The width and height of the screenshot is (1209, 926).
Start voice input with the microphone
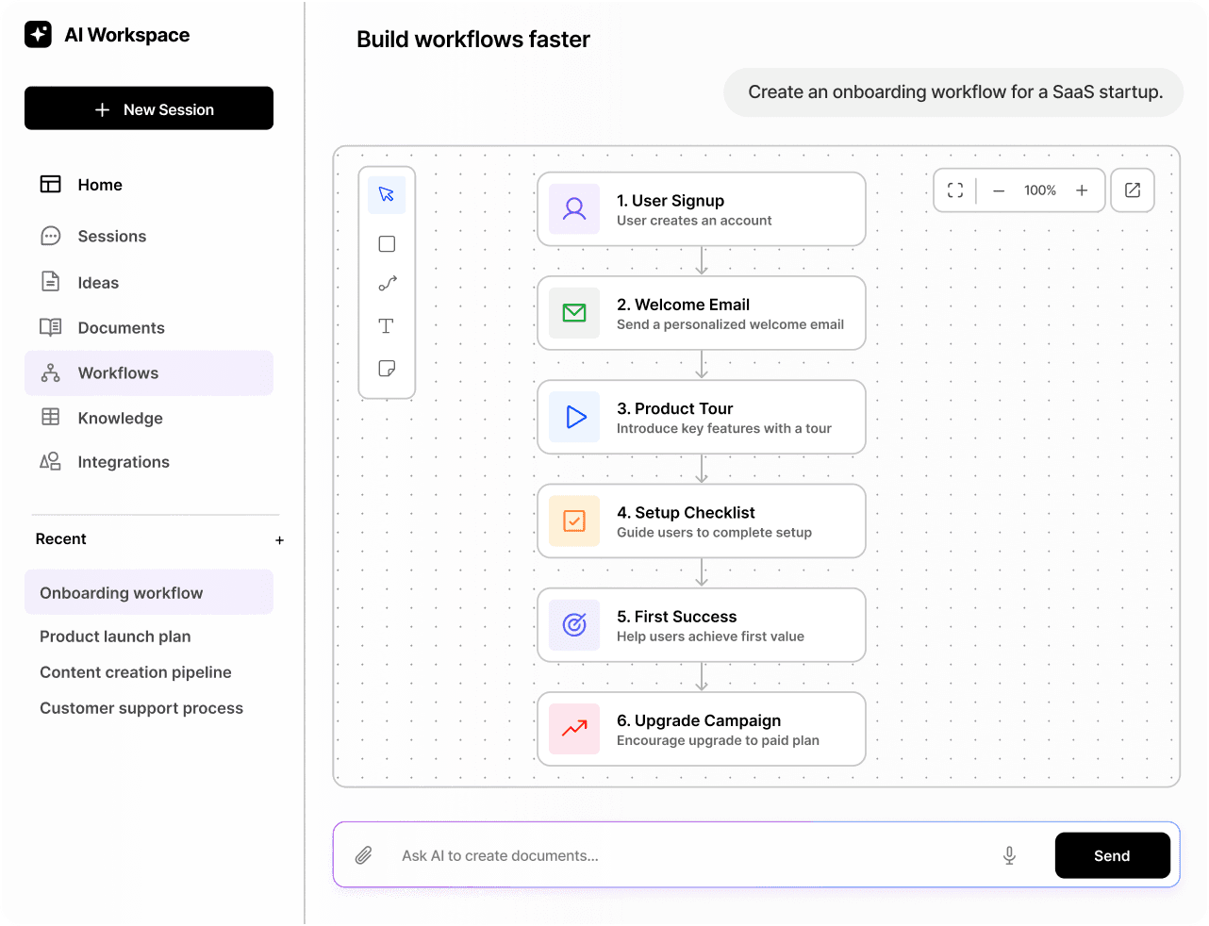1009,855
